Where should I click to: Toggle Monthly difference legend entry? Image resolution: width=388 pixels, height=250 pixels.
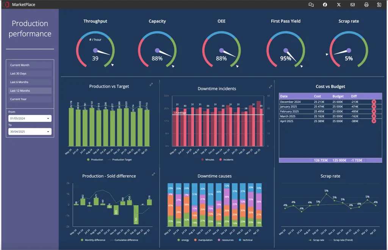click(x=93, y=240)
